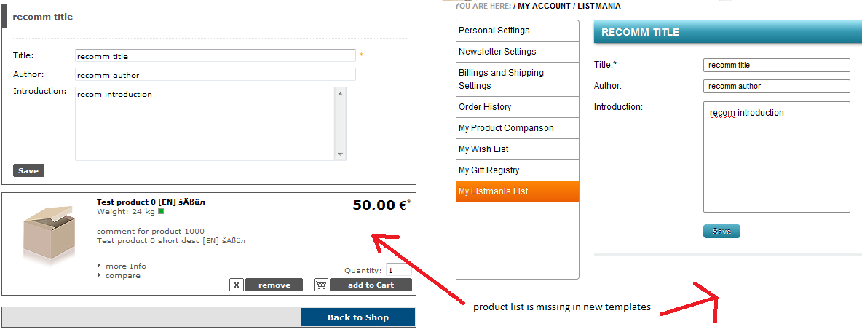The image size is (862, 332).
Task: Open My Wish List
Action: (x=483, y=149)
